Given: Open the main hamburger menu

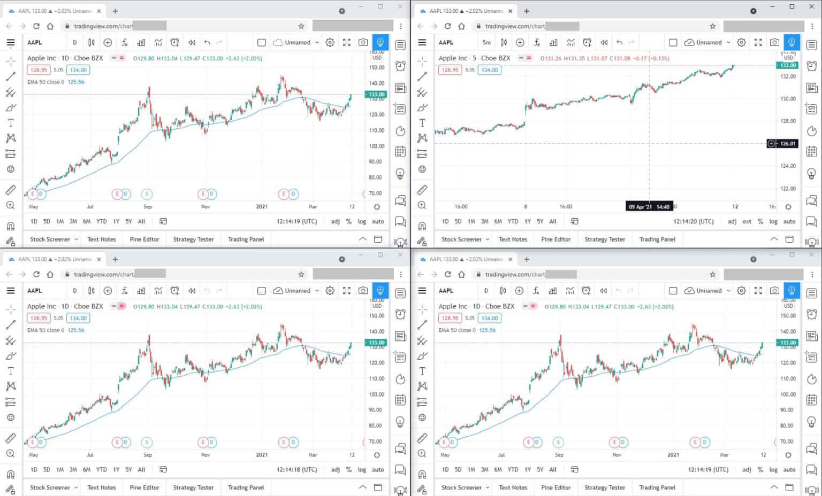Looking at the screenshot, I should pos(11,43).
